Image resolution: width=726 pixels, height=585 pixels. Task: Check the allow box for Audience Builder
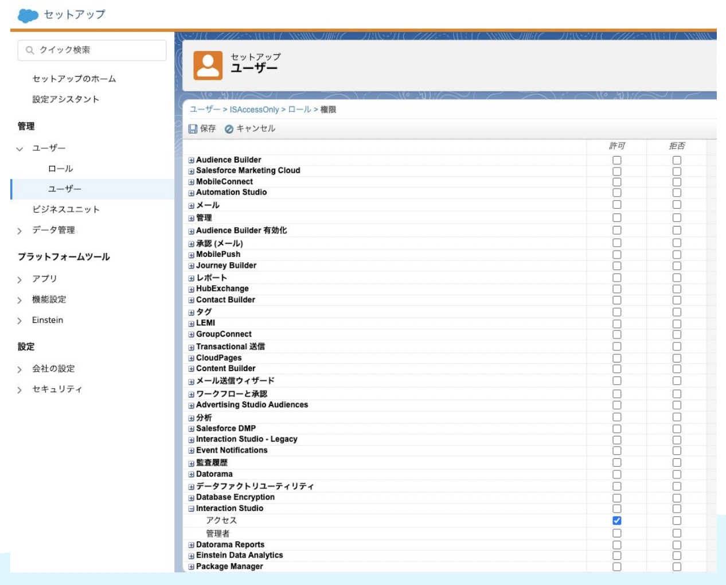(617, 161)
